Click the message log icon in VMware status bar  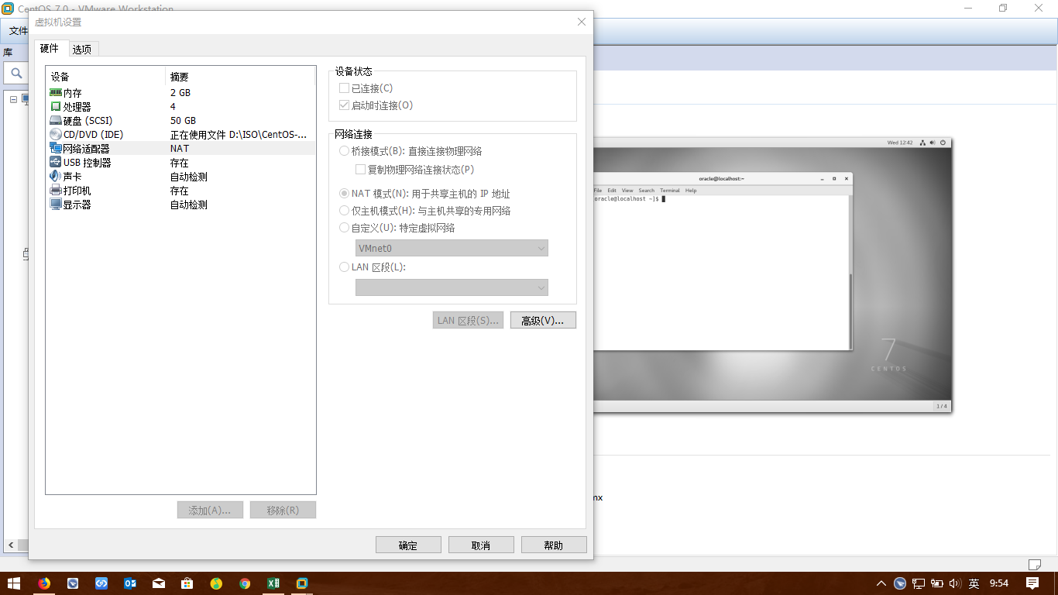click(1034, 564)
